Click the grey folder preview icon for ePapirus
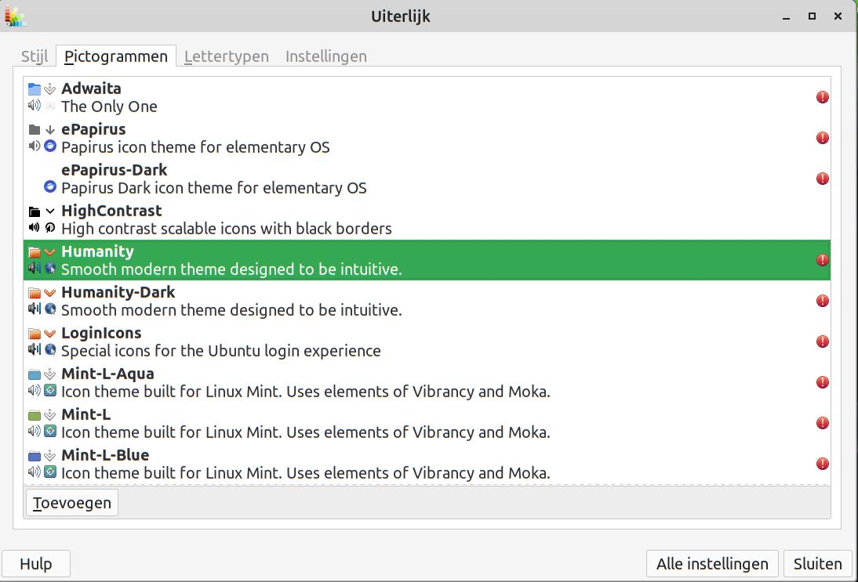Screen dimensions: 858x582 (x=35, y=129)
